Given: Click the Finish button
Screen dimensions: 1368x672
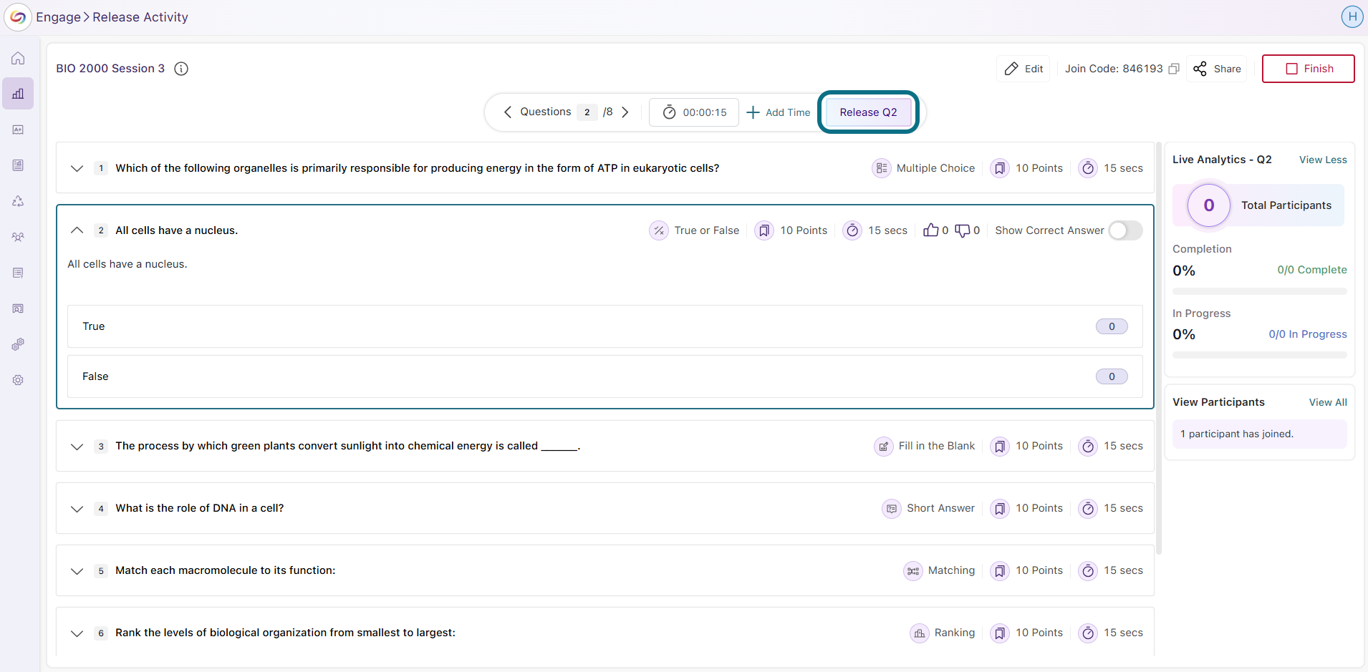Looking at the screenshot, I should tap(1308, 69).
